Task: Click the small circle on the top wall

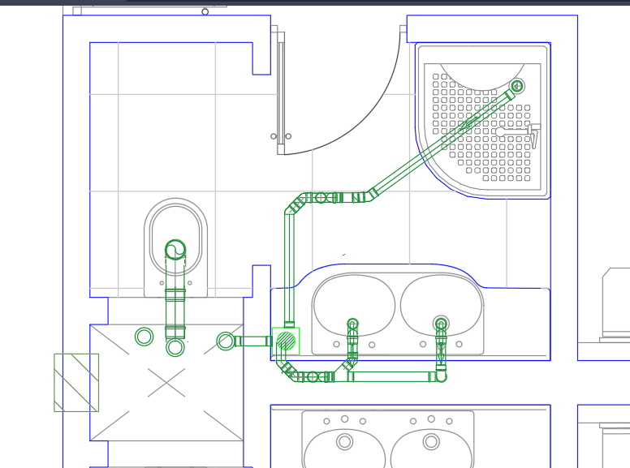Action: (x=205, y=11)
